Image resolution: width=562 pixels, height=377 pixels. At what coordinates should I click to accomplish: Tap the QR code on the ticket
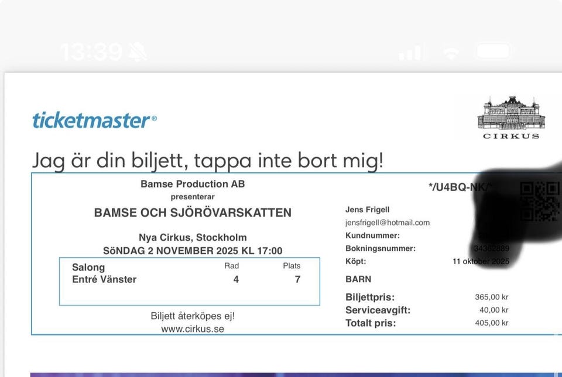click(x=539, y=201)
